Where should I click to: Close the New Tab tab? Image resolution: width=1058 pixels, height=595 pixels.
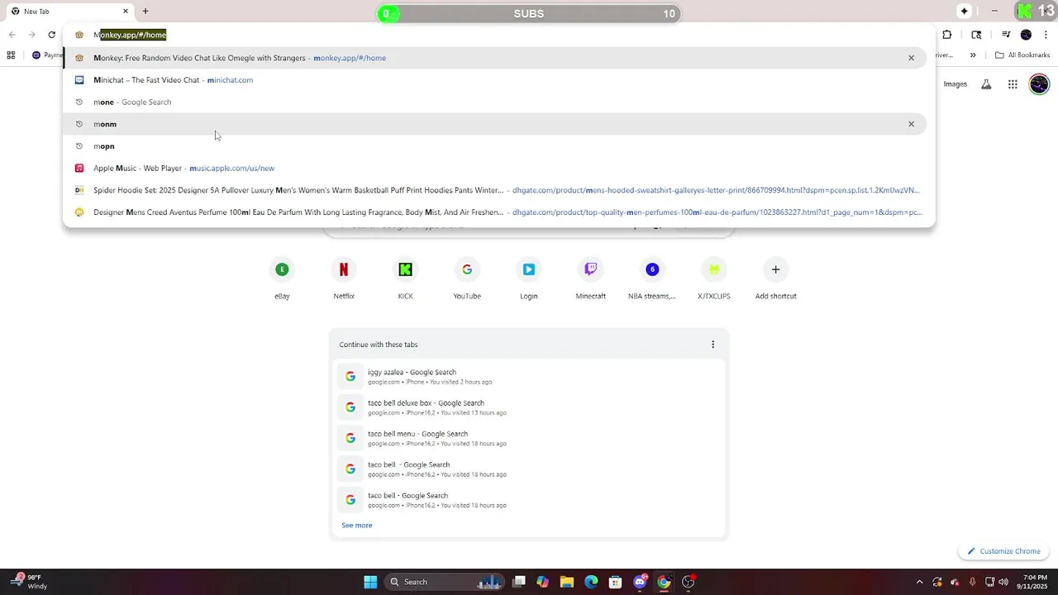(126, 12)
